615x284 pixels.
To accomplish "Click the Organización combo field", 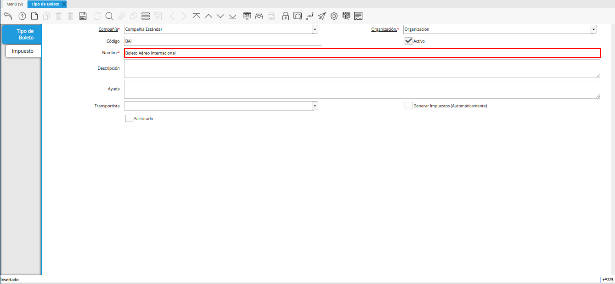I will (x=497, y=29).
